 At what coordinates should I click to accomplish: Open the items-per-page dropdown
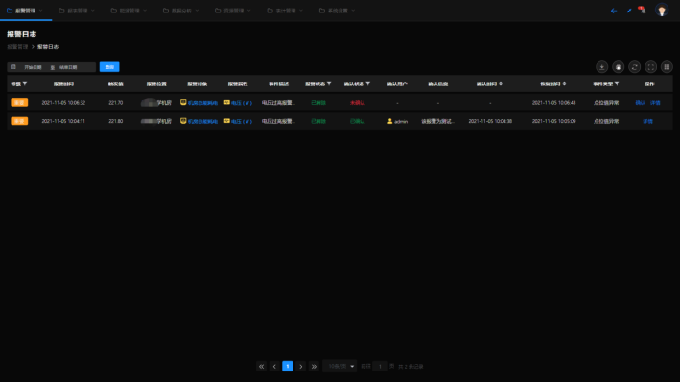click(x=340, y=366)
